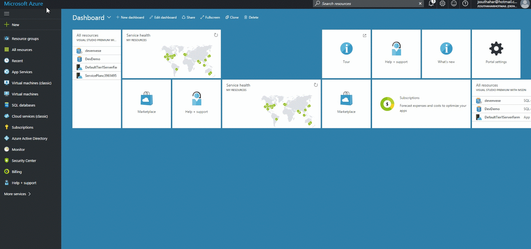Open Cloud services (classic) in sidebar
The image size is (531, 249).
point(31,116)
